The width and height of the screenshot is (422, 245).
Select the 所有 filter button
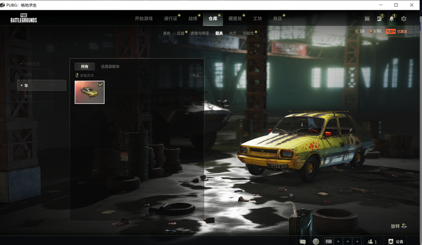pos(84,66)
